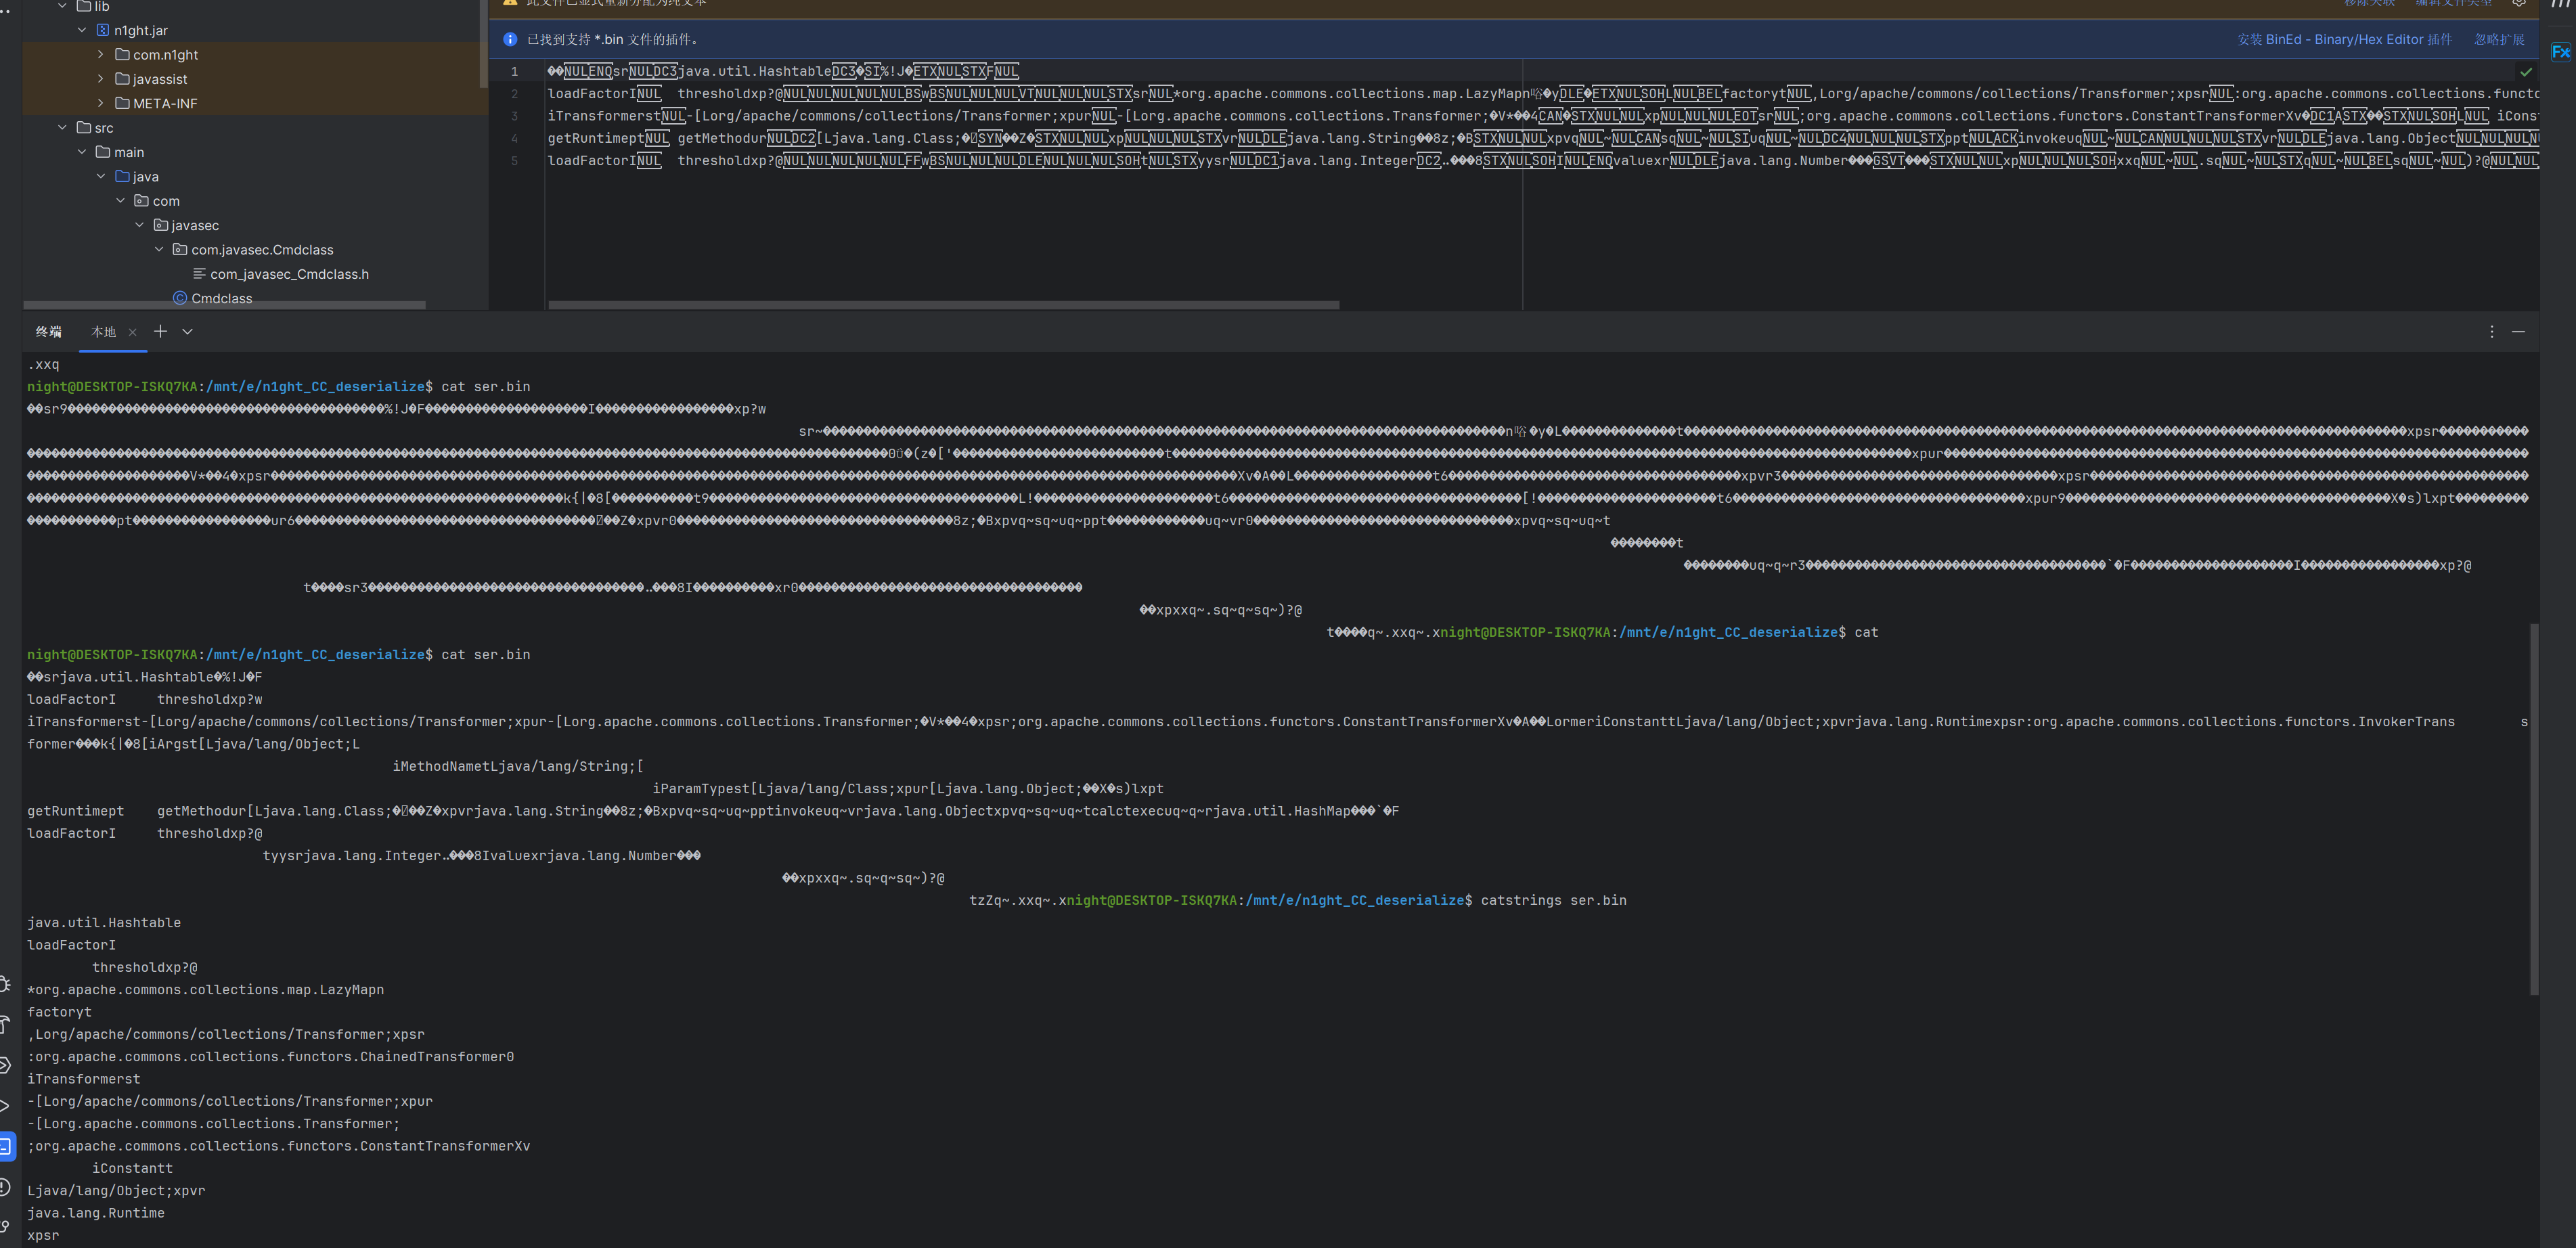
Task: Open the Build hammer tool window
Action: point(5,1024)
